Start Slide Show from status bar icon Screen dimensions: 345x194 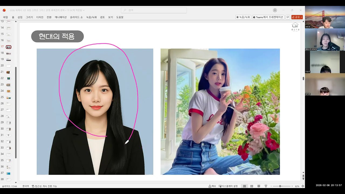(x=266, y=186)
